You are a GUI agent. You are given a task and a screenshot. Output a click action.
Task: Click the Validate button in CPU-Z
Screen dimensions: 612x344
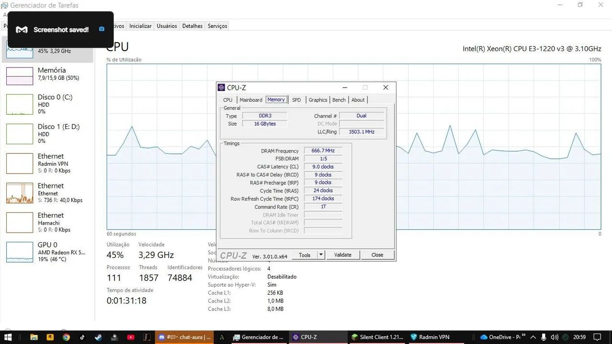coord(343,255)
